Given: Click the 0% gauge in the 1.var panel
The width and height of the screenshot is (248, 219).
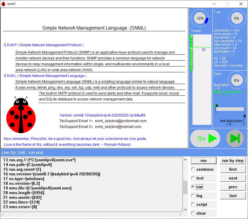Looking at the screenshot, I should point(237,18).
